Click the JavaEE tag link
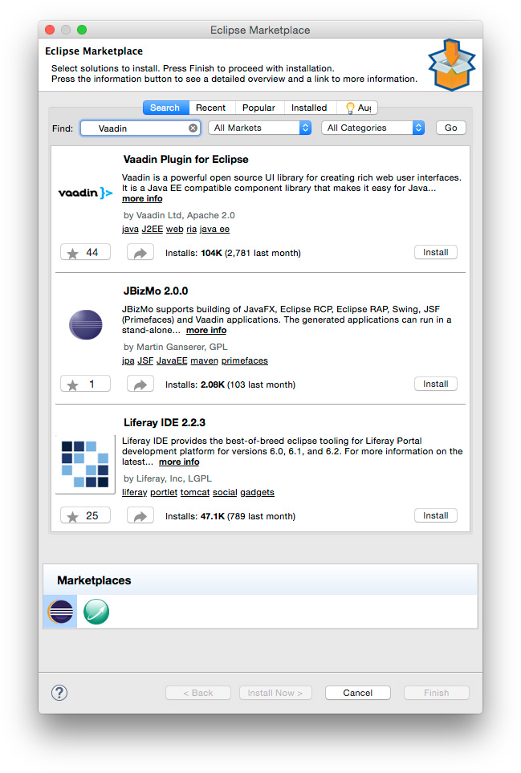Image resolution: width=521 pixels, height=773 pixels. 172,361
